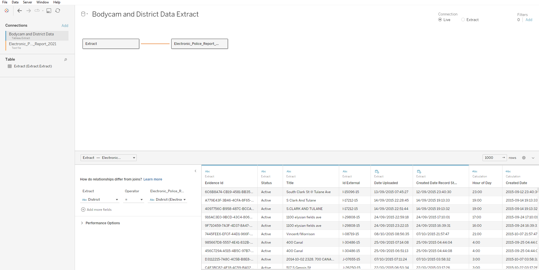Click the Tableau start page logo icon
This screenshot has height=270, width=539.
[7, 11]
